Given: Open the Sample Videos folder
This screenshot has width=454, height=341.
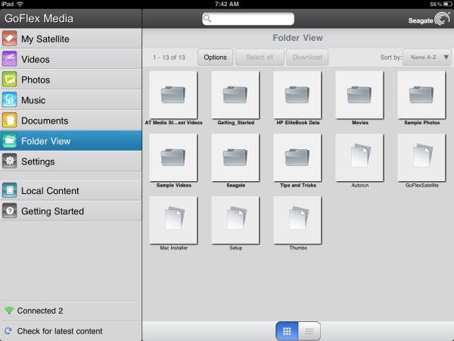Looking at the screenshot, I should 173,158.
